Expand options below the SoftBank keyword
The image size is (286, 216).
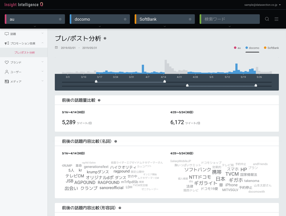point(165,27)
